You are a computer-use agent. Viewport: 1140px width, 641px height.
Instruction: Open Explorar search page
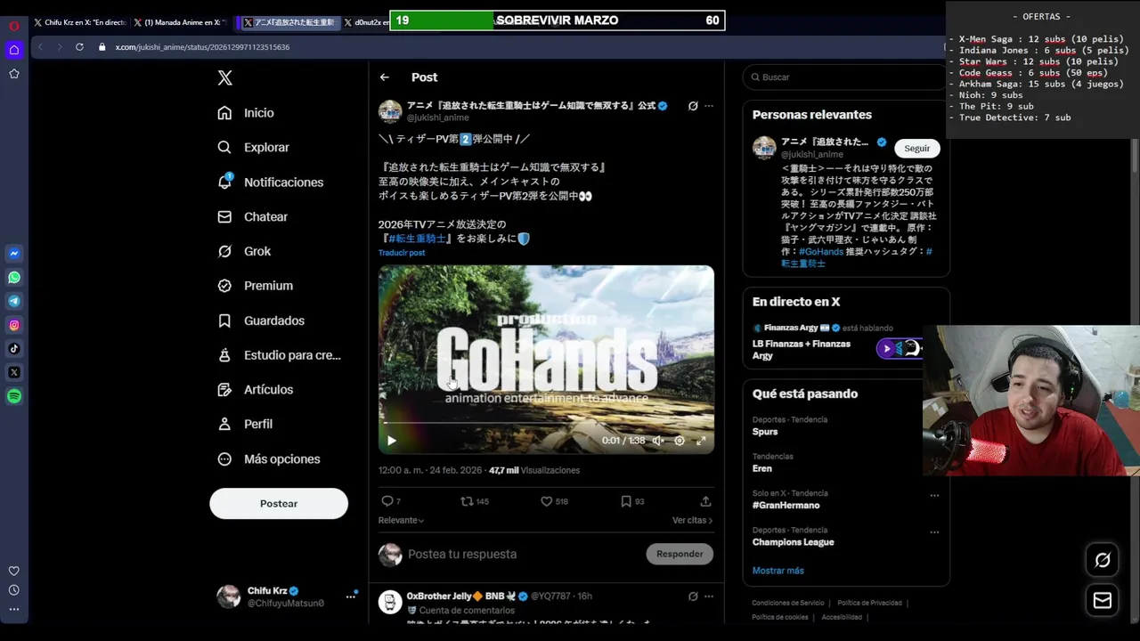(254, 148)
